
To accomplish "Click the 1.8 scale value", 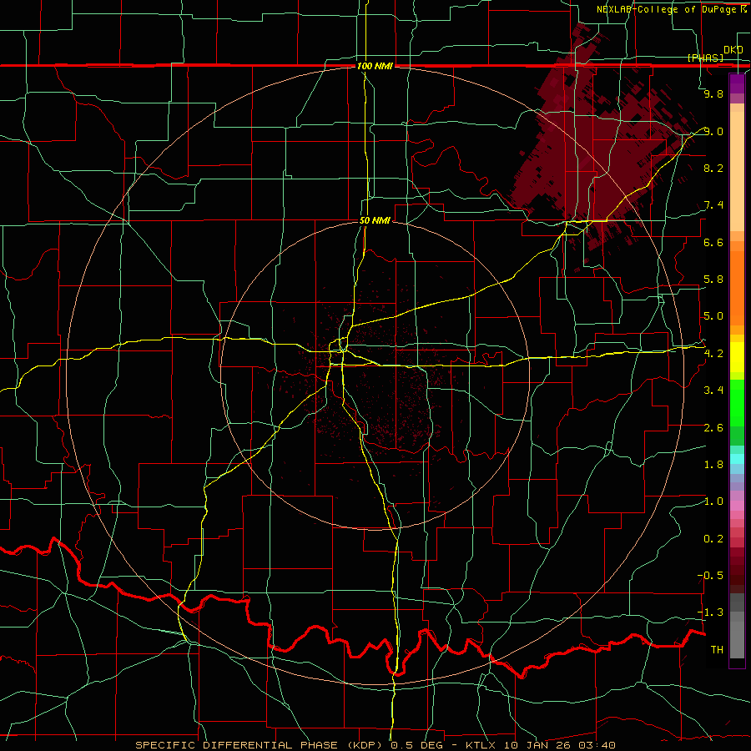I will coord(713,465).
